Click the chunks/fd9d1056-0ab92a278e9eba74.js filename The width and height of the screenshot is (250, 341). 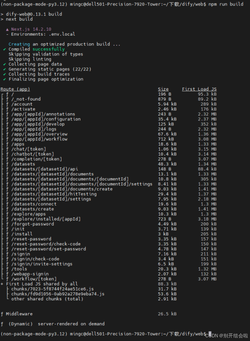(x=58, y=294)
